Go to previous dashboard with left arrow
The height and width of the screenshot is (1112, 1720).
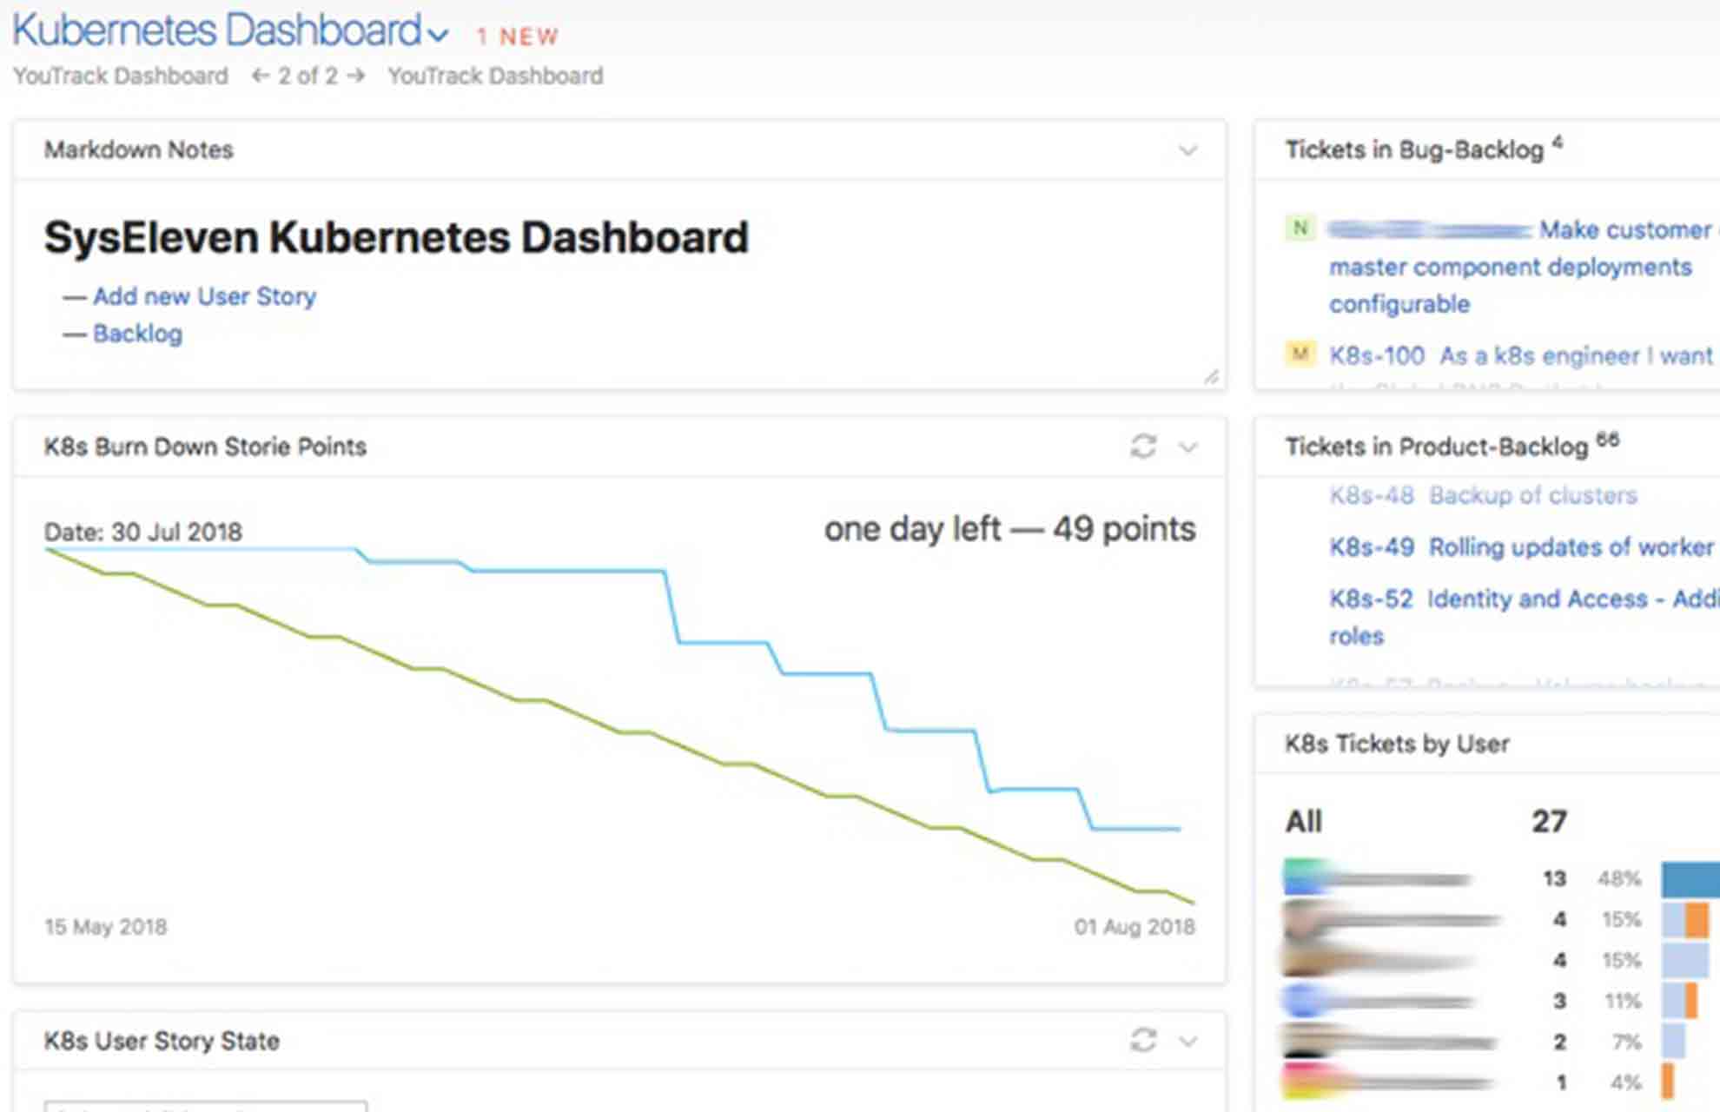(260, 76)
